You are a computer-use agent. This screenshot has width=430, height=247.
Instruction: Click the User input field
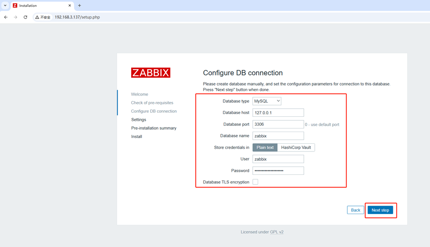(x=278, y=159)
